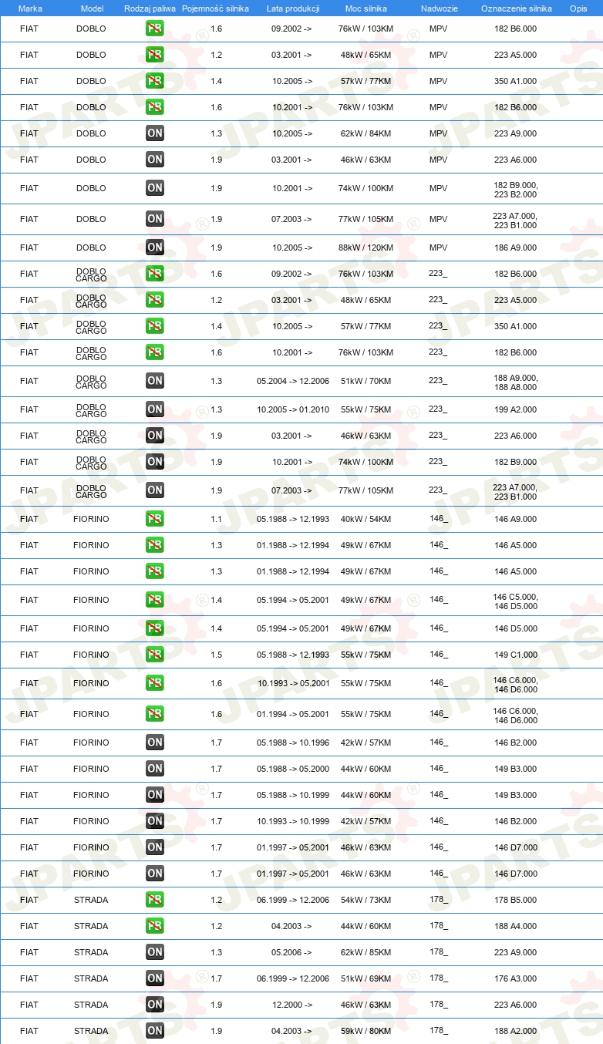Click the Lata produkcji column header
Screen dimensions: 603x1044
pyautogui.click(x=293, y=8)
